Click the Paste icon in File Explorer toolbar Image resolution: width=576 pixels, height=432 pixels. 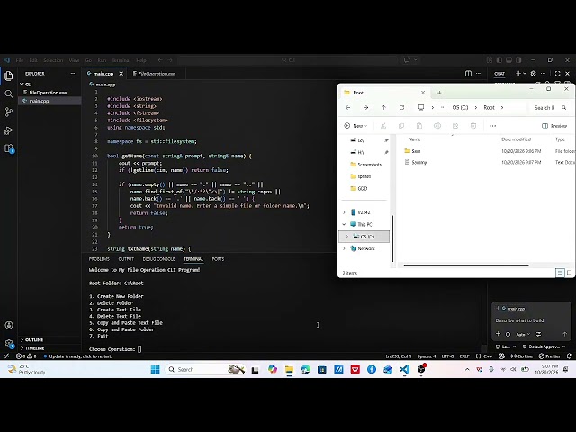419,126
